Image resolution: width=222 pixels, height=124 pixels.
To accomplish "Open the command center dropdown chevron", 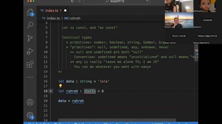I will click(x=147, y=1).
